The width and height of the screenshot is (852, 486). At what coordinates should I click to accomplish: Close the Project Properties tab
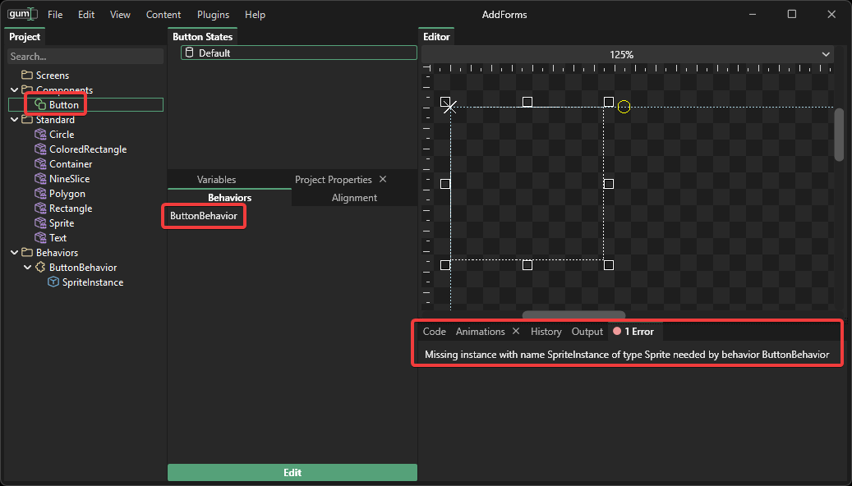(383, 179)
